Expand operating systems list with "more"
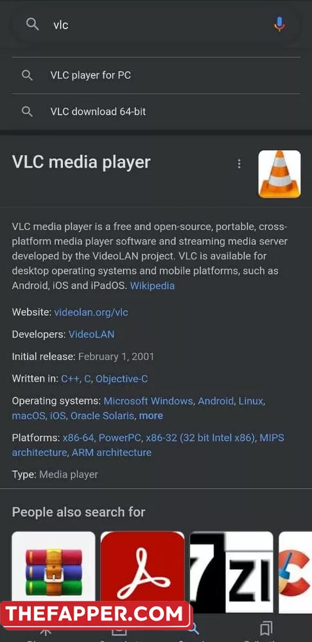Viewport: 312px width, 642px height. (x=151, y=415)
